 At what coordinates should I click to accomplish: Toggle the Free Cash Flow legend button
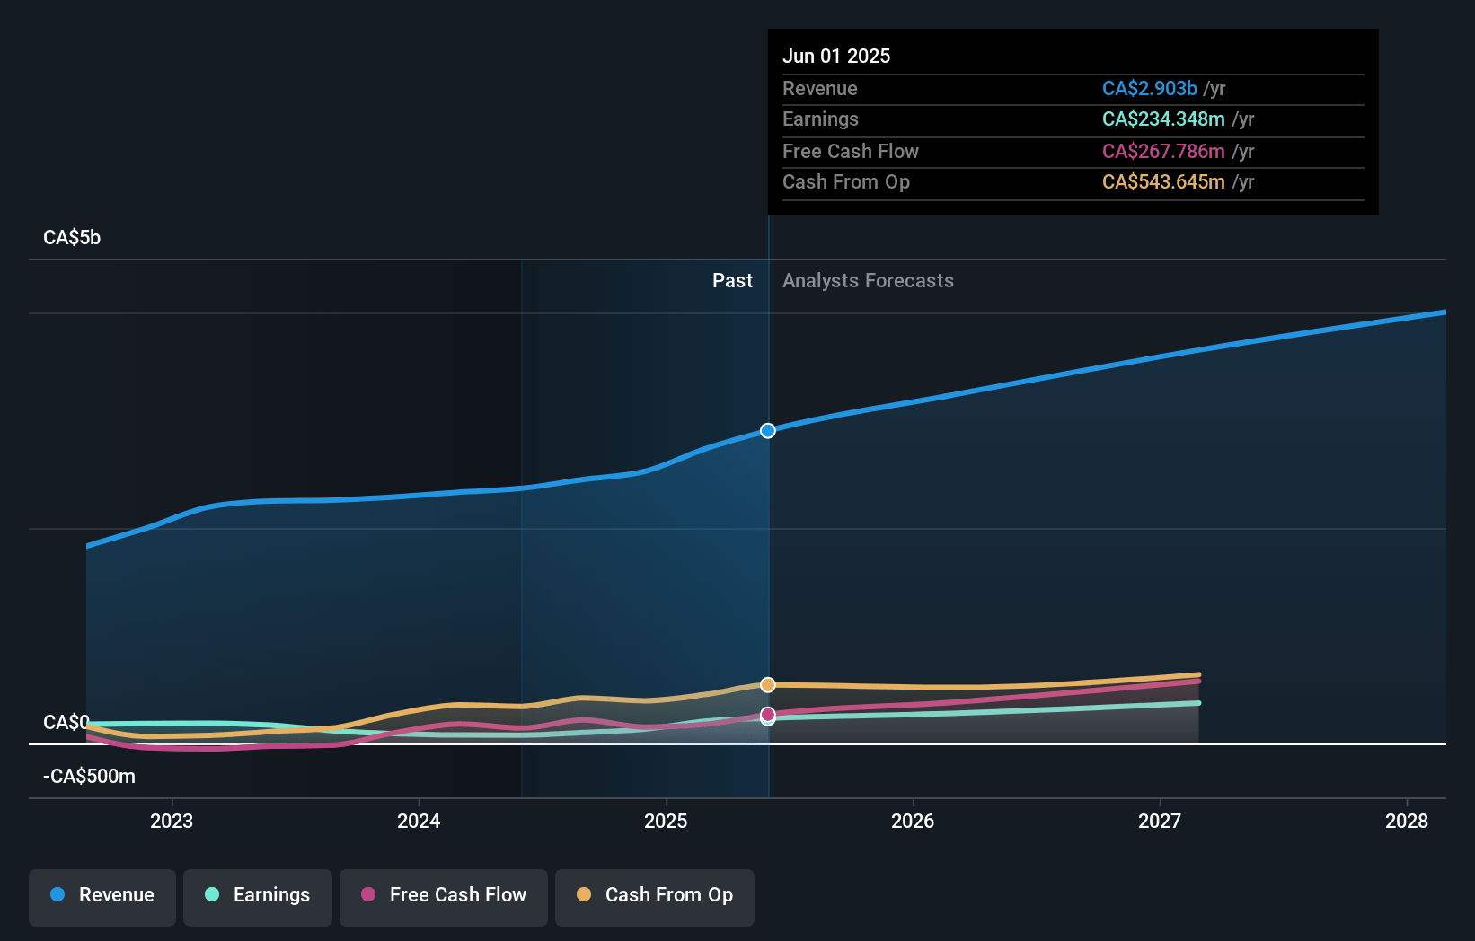444,897
